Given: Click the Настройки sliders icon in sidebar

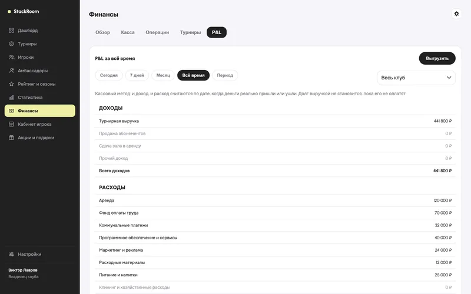Looking at the screenshot, I should (x=11, y=254).
